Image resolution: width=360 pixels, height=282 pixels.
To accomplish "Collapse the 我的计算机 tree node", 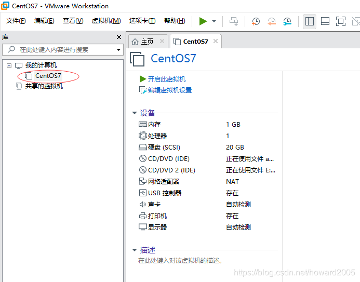I will tap(9, 65).
